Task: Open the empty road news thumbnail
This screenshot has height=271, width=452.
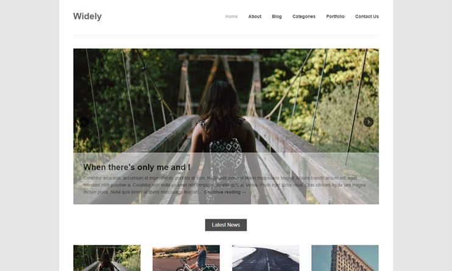Action: pos(266,258)
